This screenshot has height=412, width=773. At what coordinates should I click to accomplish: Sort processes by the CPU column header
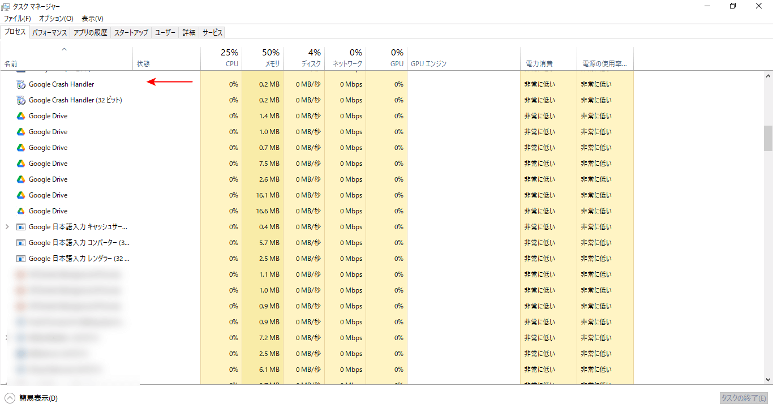click(221, 58)
